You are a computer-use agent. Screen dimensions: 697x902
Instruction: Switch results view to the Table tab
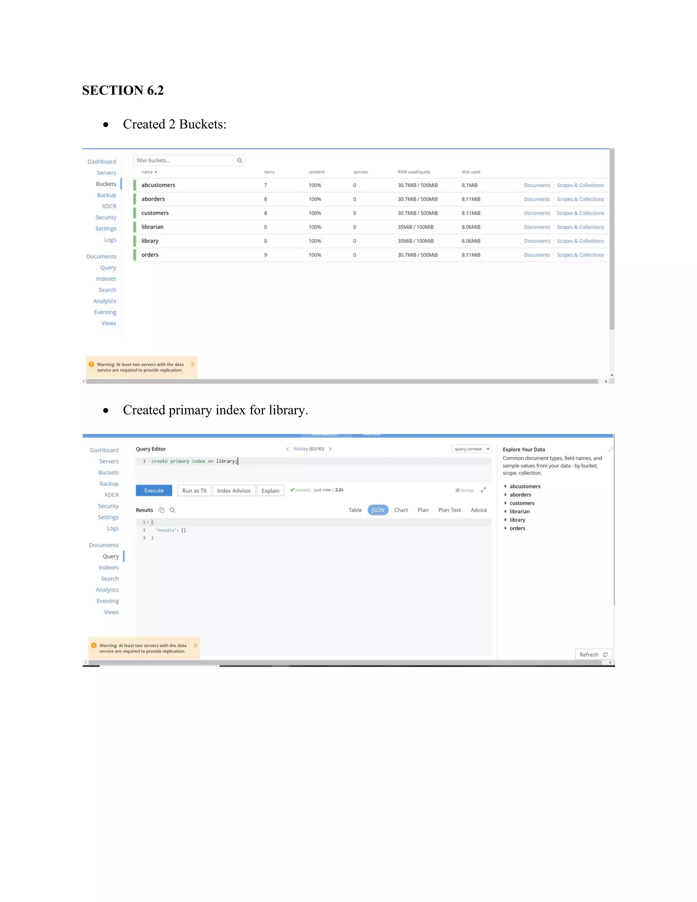point(355,510)
